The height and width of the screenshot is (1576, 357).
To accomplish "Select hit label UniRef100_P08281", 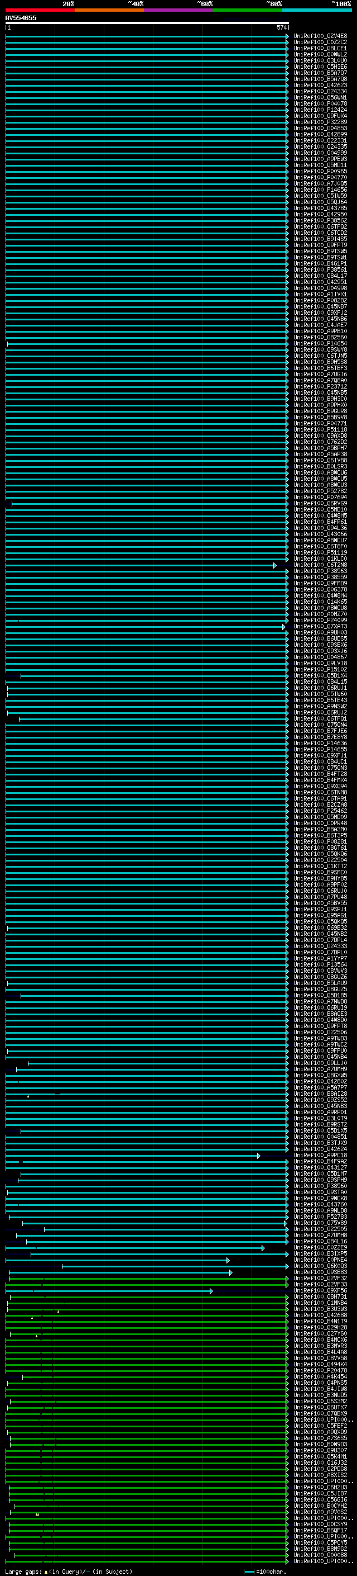I will [x=320, y=842].
